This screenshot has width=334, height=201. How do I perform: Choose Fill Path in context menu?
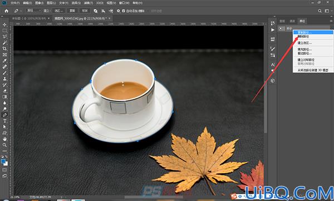tap(313, 49)
